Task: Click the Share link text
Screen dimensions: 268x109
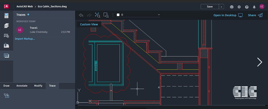Action: 252,15
